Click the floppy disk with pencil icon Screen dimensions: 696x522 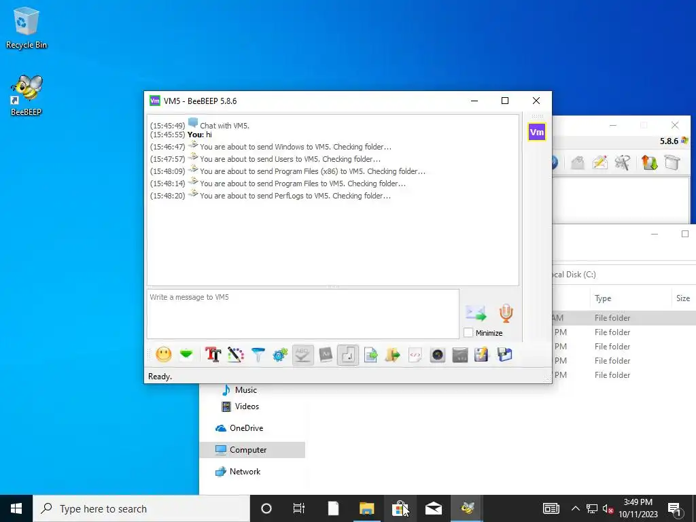(x=482, y=355)
